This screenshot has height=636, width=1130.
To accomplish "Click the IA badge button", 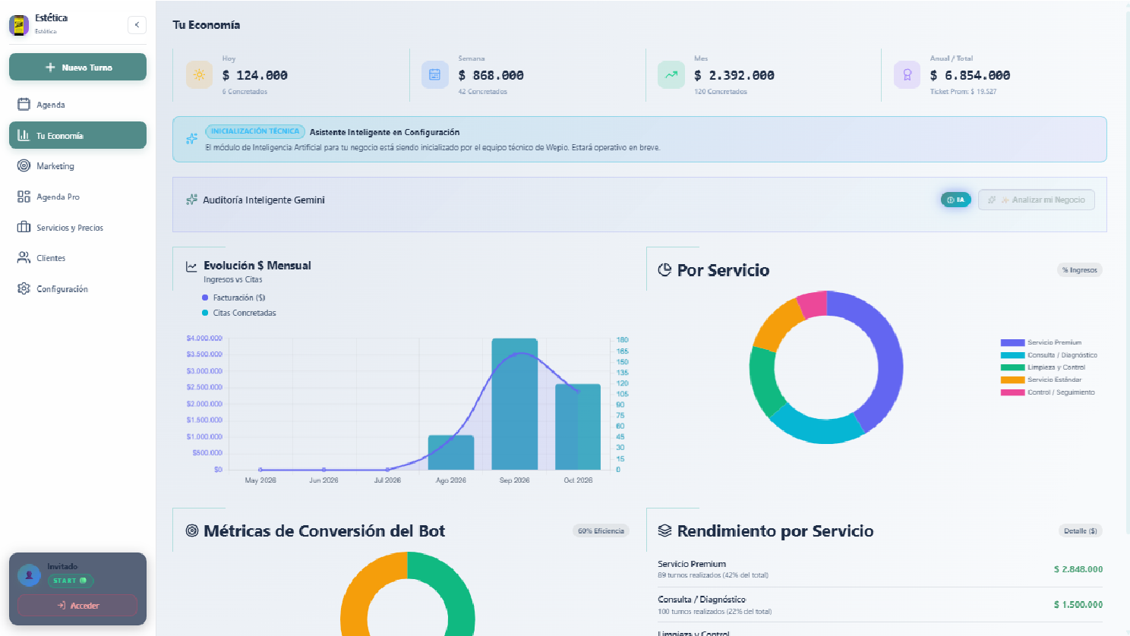I will pos(956,200).
